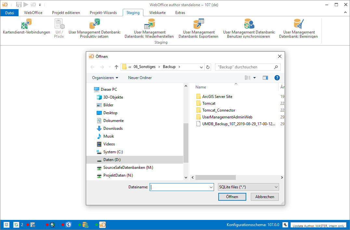Click the help question mark icon in dialog
Viewport: 350px width, 230px height.
click(x=277, y=78)
